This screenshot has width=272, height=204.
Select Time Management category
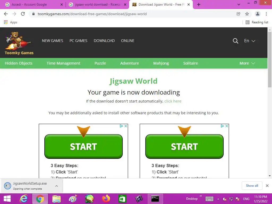(x=63, y=63)
